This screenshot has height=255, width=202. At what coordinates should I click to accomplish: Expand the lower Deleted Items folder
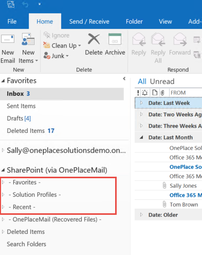(3, 232)
